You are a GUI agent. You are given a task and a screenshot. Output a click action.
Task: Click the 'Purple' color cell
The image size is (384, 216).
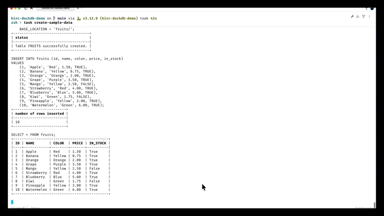pos(59,164)
